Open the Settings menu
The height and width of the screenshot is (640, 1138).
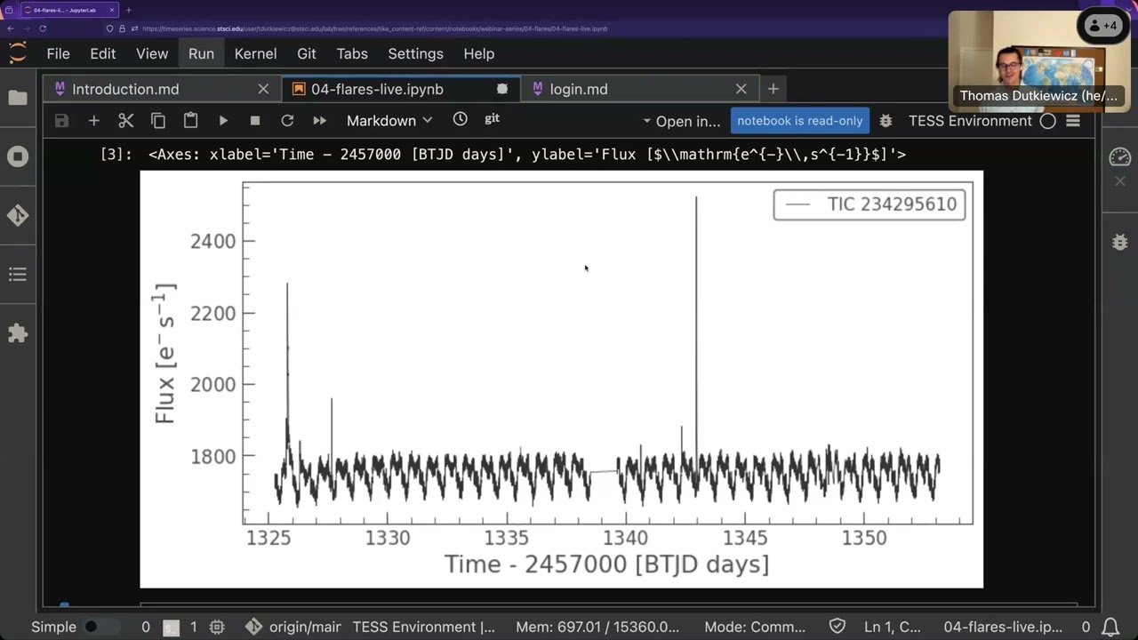click(x=415, y=53)
